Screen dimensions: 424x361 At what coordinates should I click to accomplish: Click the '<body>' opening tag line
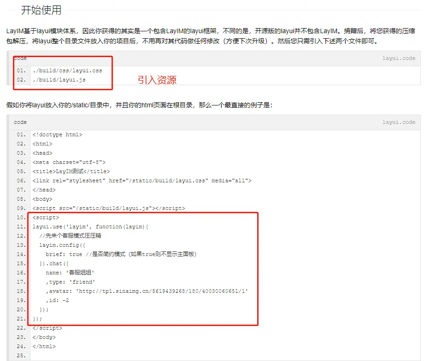42,199
